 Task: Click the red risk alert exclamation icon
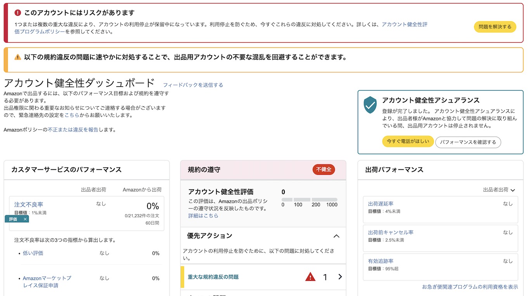[x=17, y=13]
